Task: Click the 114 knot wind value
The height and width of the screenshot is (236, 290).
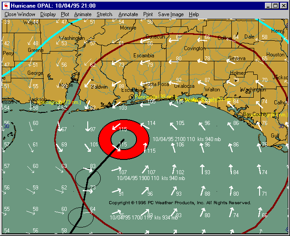Action: tap(151, 123)
